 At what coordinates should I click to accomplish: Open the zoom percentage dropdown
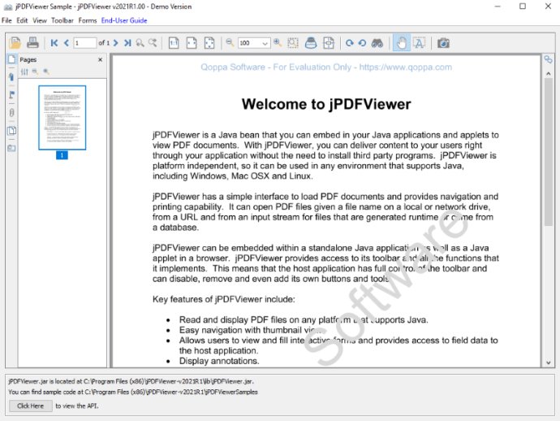pyautogui.click(x=265, y=43)
